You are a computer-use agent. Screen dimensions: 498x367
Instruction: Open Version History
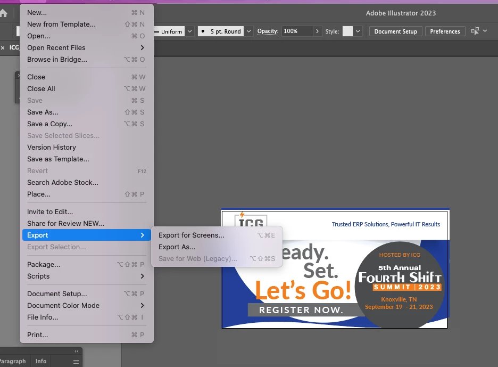coord(86,147)
